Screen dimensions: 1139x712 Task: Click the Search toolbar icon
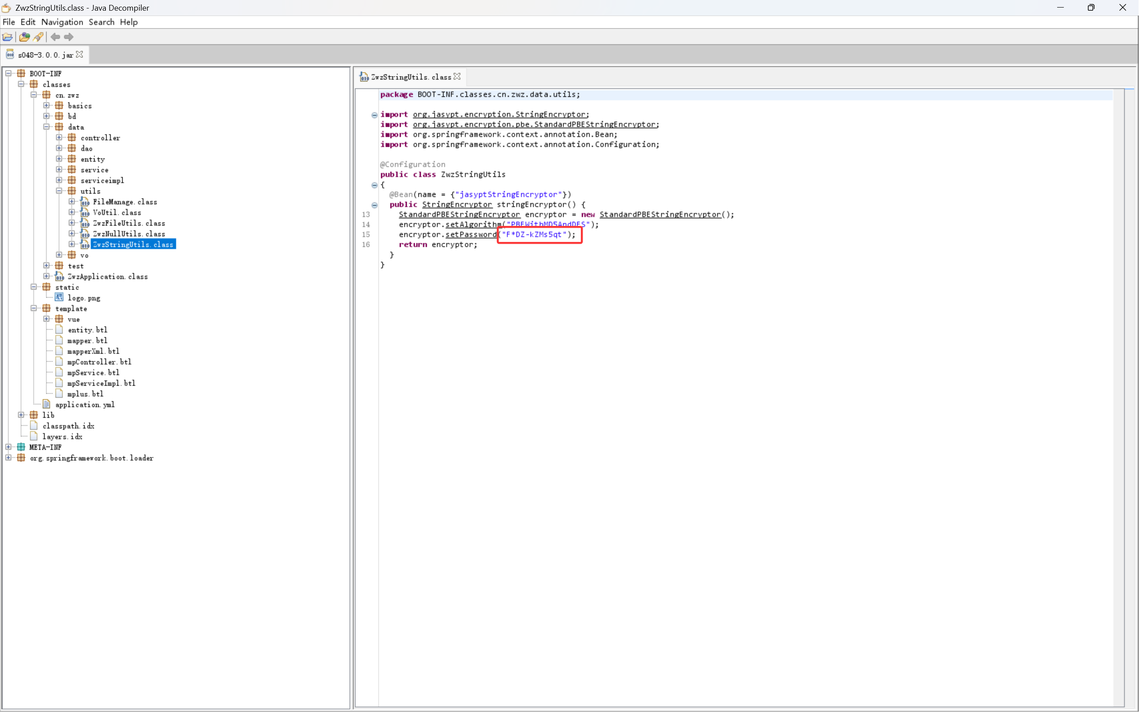pos(39,37)
